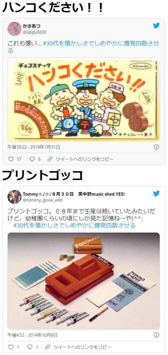Click timestamp 午後4:52 · 2014年10月8日

point(33,335)
